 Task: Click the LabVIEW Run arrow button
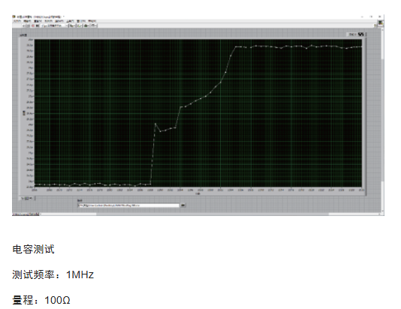coord(23,25)
